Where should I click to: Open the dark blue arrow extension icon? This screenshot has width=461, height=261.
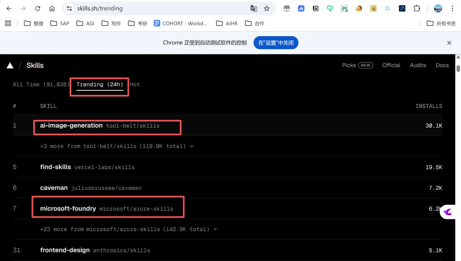402,9
